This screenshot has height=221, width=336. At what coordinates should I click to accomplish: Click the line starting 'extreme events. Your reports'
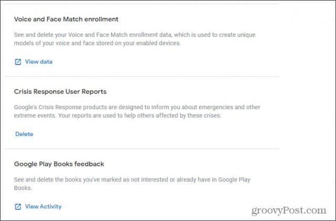tap(118, 116)
